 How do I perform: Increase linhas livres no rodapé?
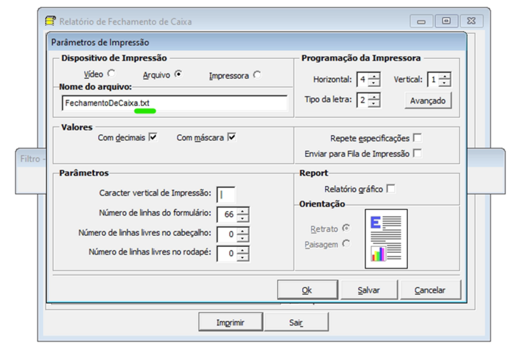pyautogui.click(x=243, y=250)
